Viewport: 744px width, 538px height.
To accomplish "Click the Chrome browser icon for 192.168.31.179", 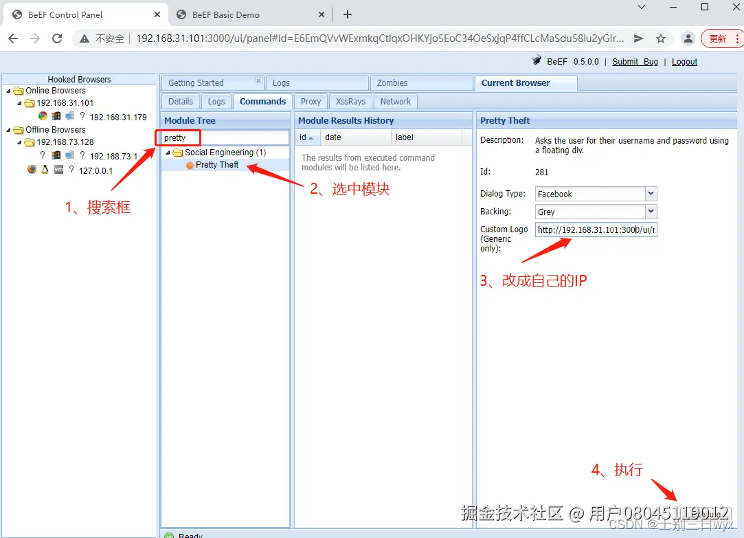I will 43,115.
